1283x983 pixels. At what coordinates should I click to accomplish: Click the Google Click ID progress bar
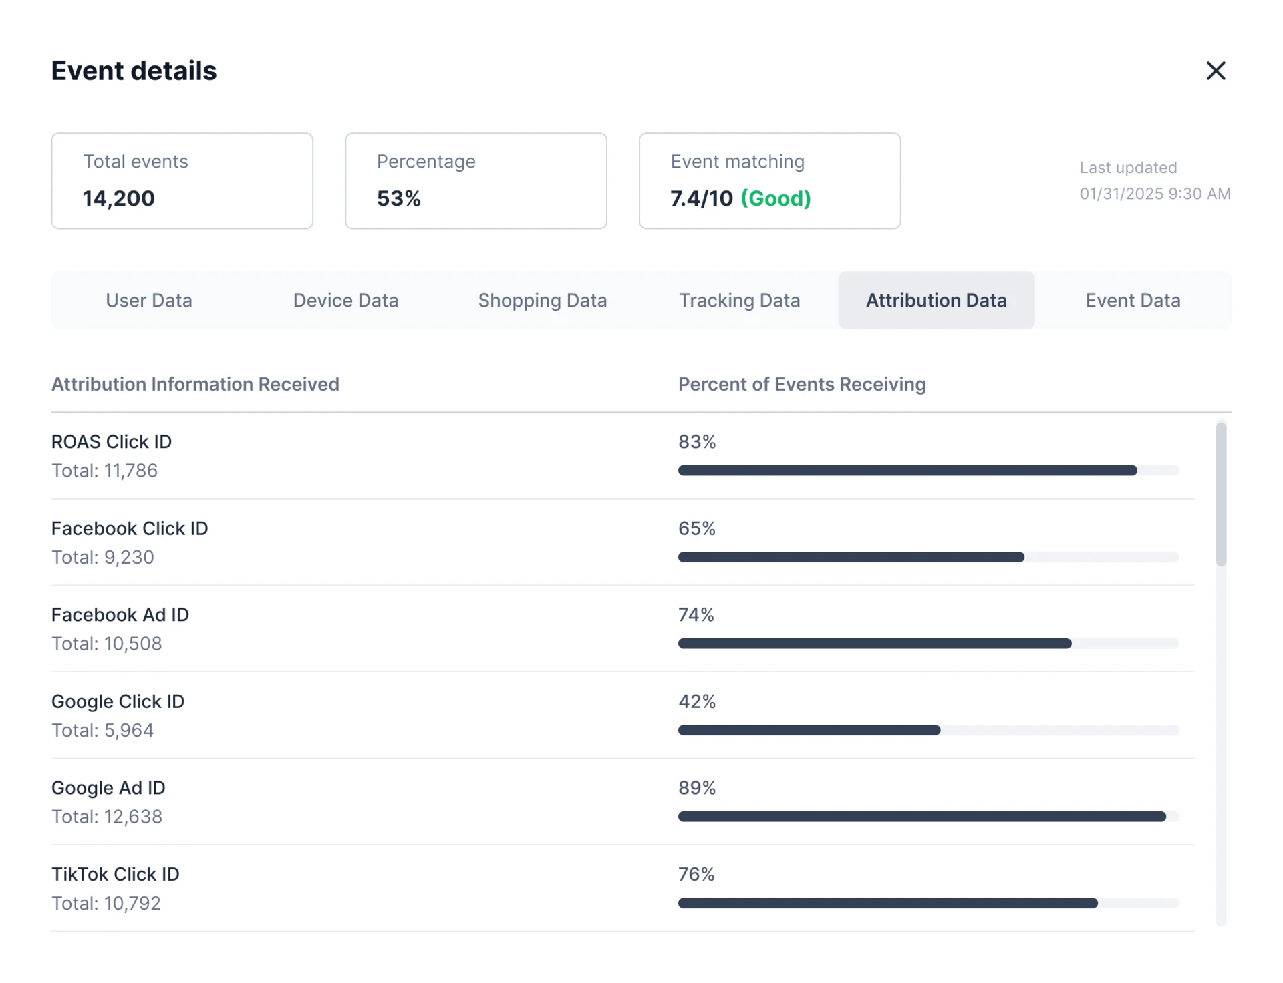point(928,730)
